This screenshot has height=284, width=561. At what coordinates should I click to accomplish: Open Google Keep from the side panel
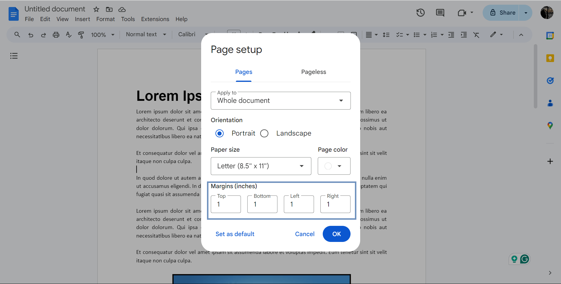coord(550,58)
